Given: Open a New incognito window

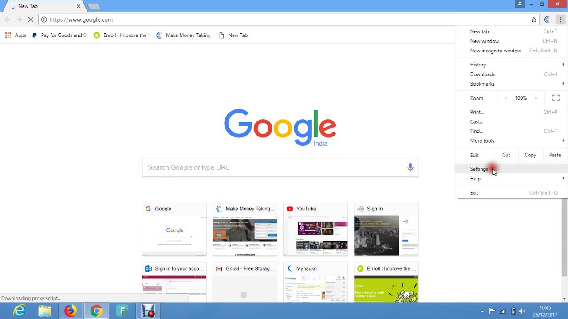Looking at the screenshot, I should (512, 51).
